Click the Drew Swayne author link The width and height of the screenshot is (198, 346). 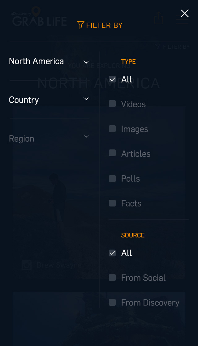click(59, 265)
